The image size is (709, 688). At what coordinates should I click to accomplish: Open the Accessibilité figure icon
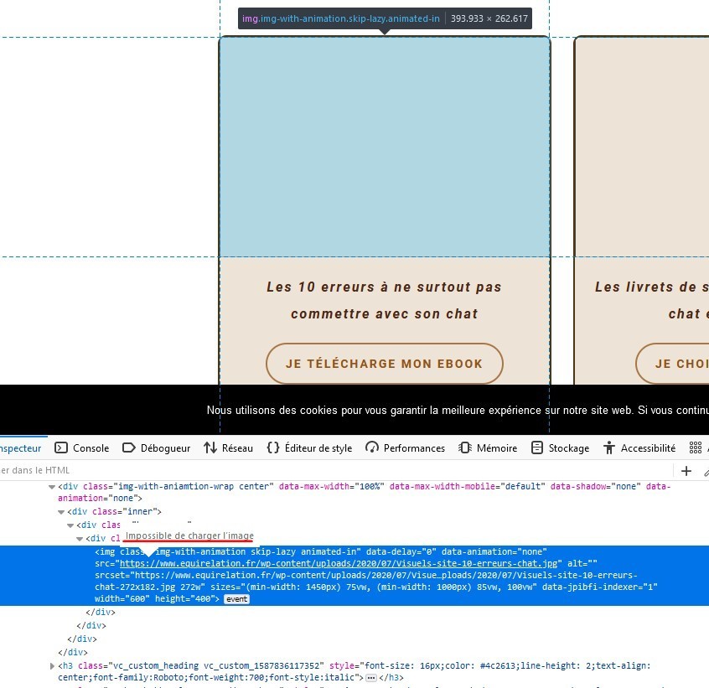click(609, 448)
